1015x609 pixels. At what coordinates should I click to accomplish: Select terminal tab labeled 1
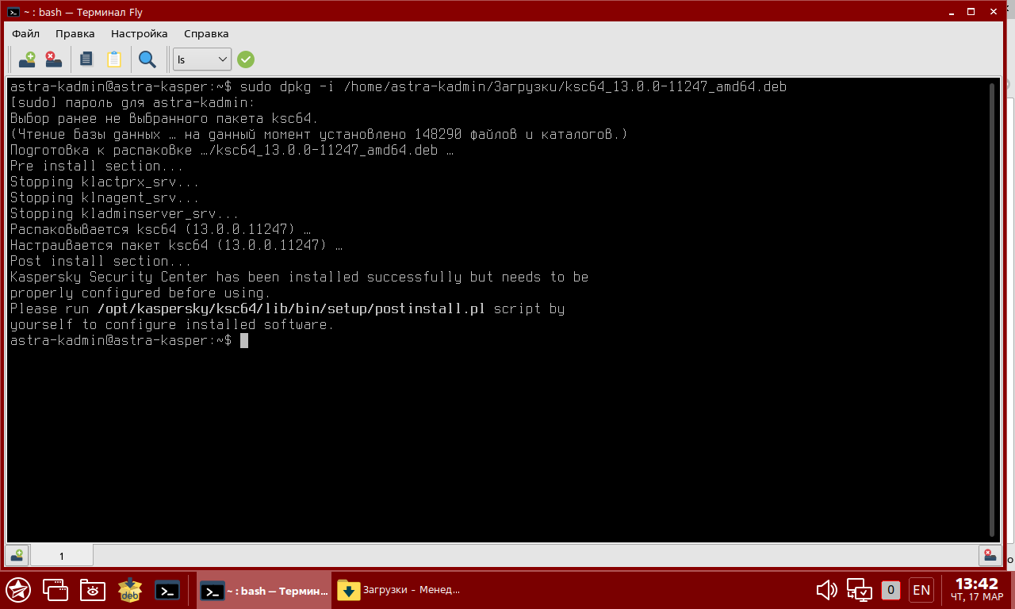(x=62, y=555)
